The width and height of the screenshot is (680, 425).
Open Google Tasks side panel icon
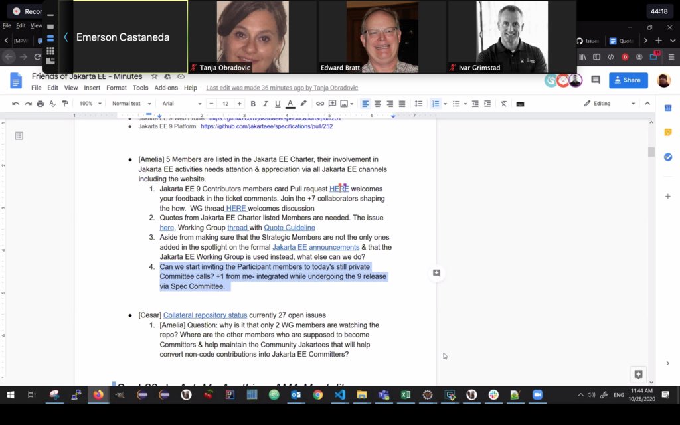[x=668, y=157]
